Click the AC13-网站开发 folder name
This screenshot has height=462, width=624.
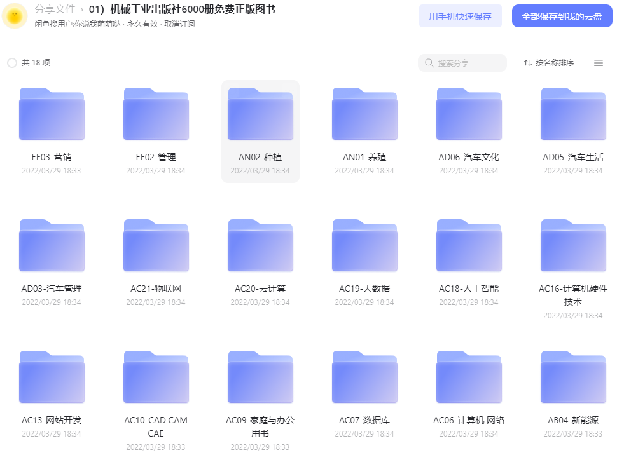tap(52, 420)
